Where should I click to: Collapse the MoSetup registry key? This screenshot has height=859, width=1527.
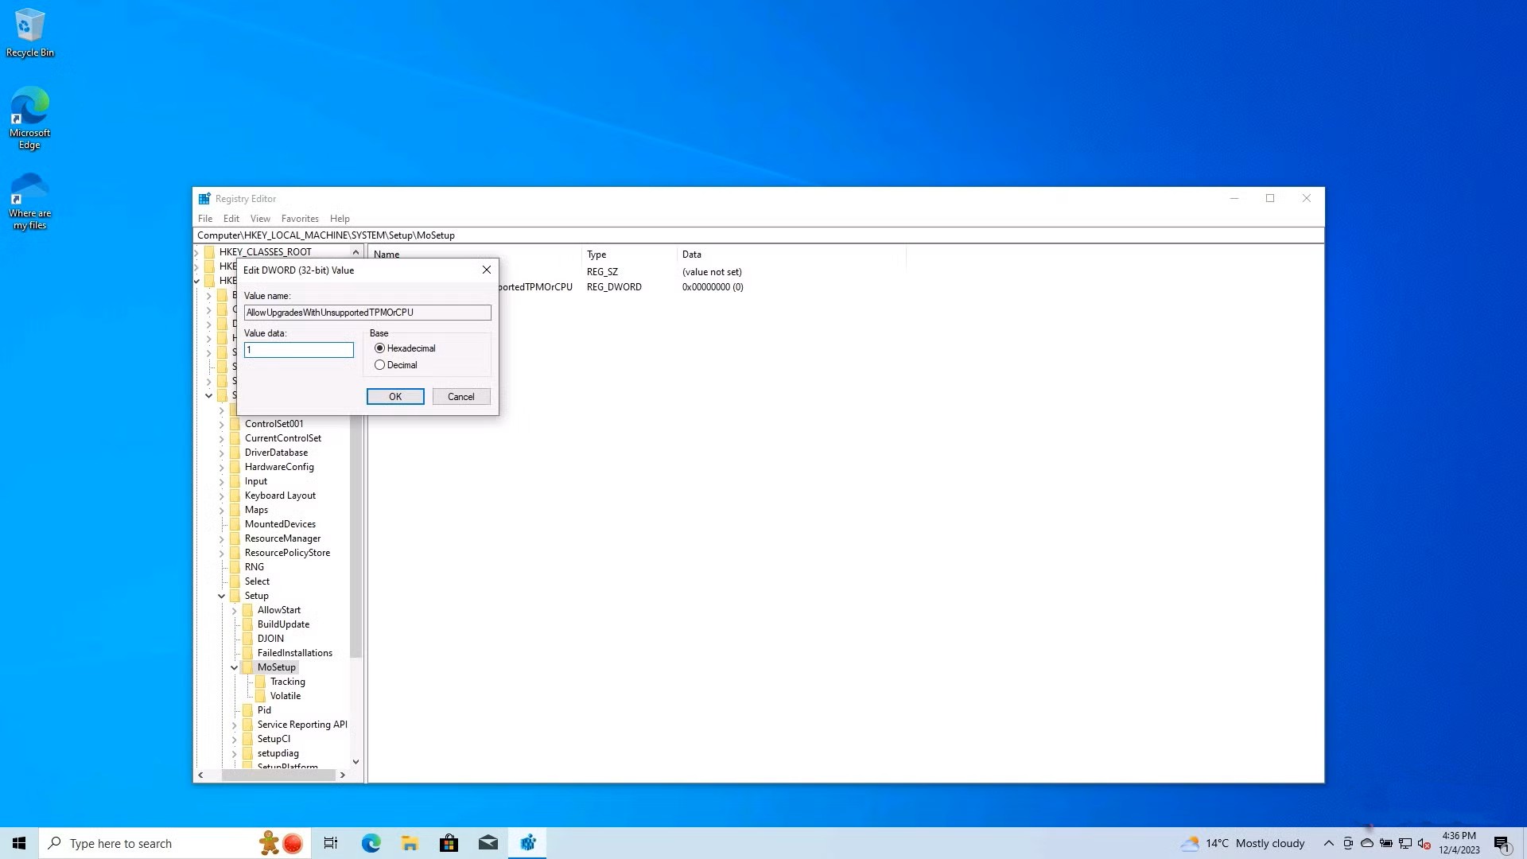coord(235,667)
